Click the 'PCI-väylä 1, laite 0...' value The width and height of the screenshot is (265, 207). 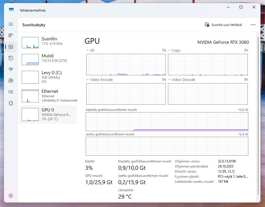(233, 177)
